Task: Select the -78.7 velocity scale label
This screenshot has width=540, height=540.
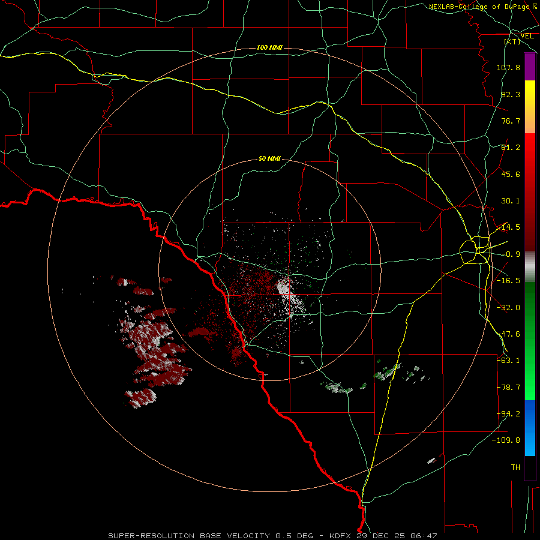Action: tap(508, 388)
